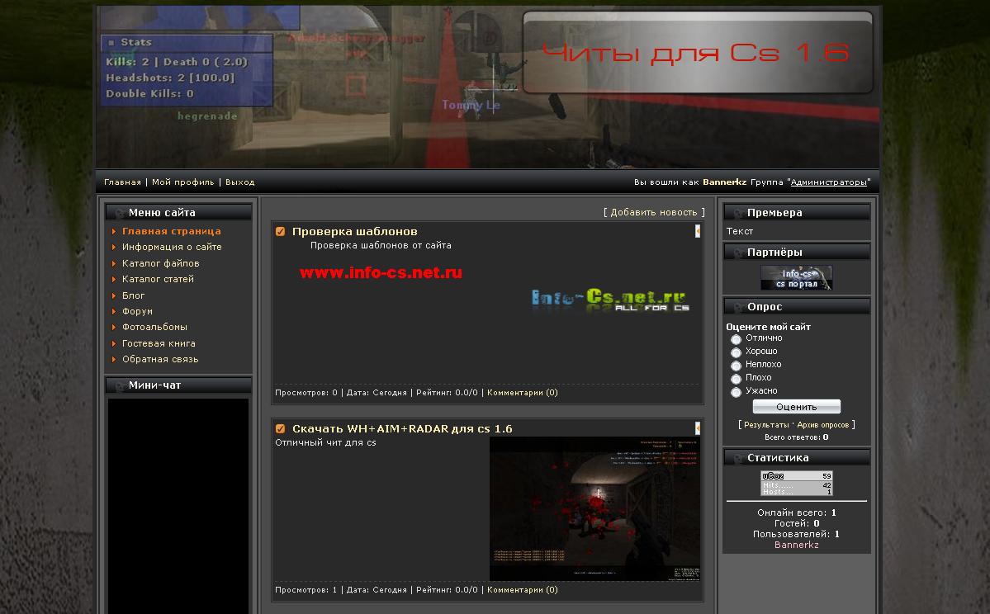
Task: Open Гостевая книга menu item
Action: (159, 343)
